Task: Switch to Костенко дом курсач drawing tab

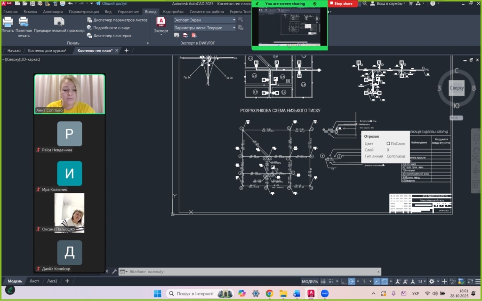Action: pos(47,50)
